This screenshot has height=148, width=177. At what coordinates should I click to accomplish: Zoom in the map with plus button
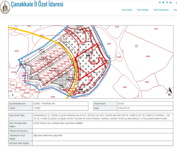(13, 95)
